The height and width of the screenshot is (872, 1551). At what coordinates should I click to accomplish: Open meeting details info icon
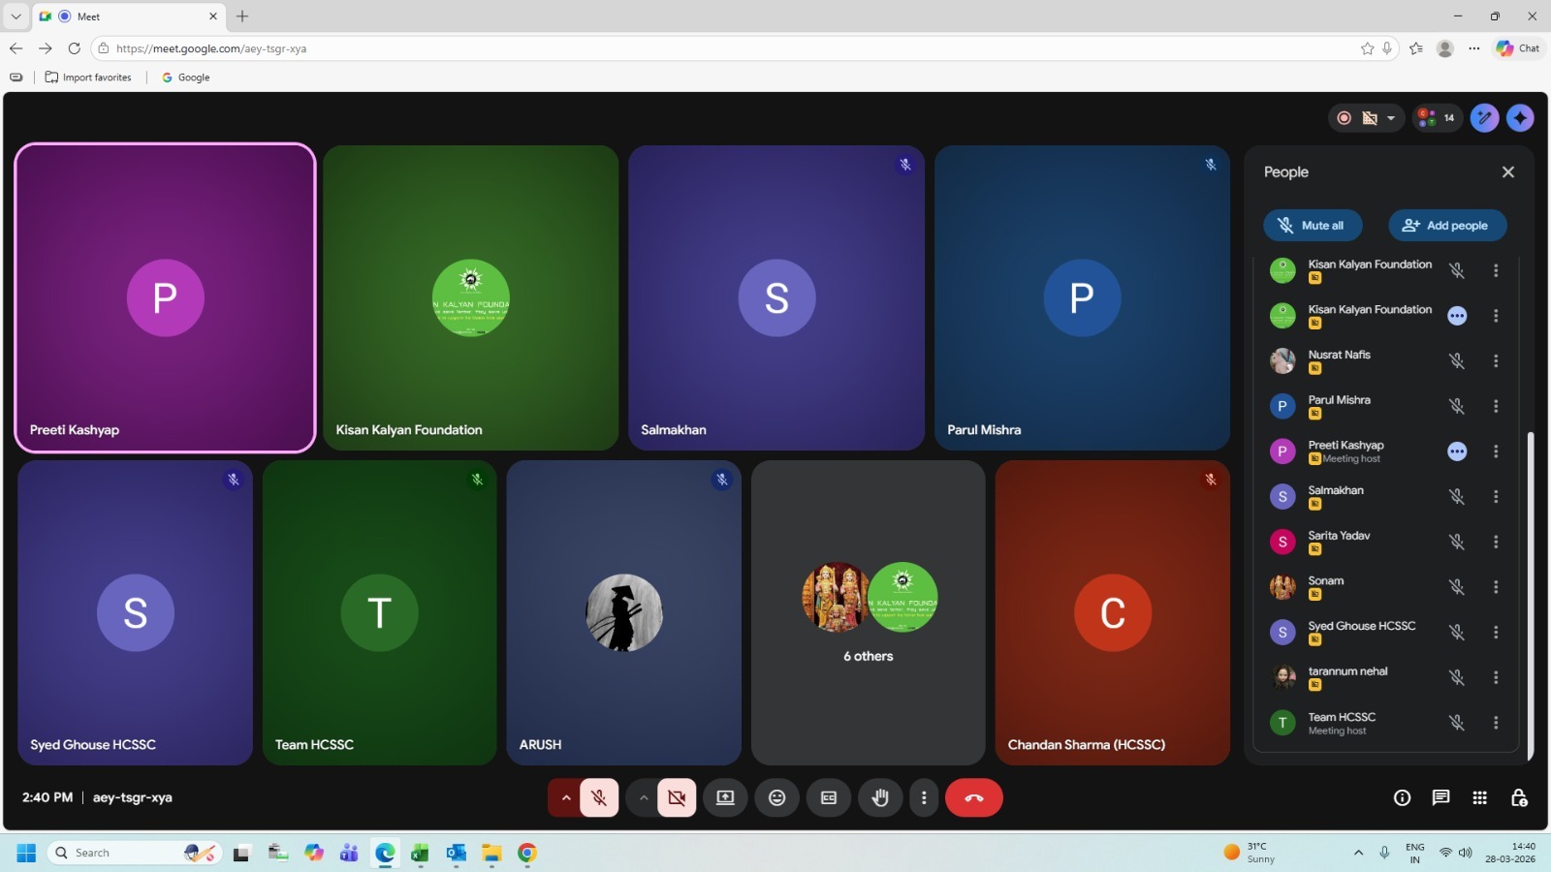tap(1402, 797)
